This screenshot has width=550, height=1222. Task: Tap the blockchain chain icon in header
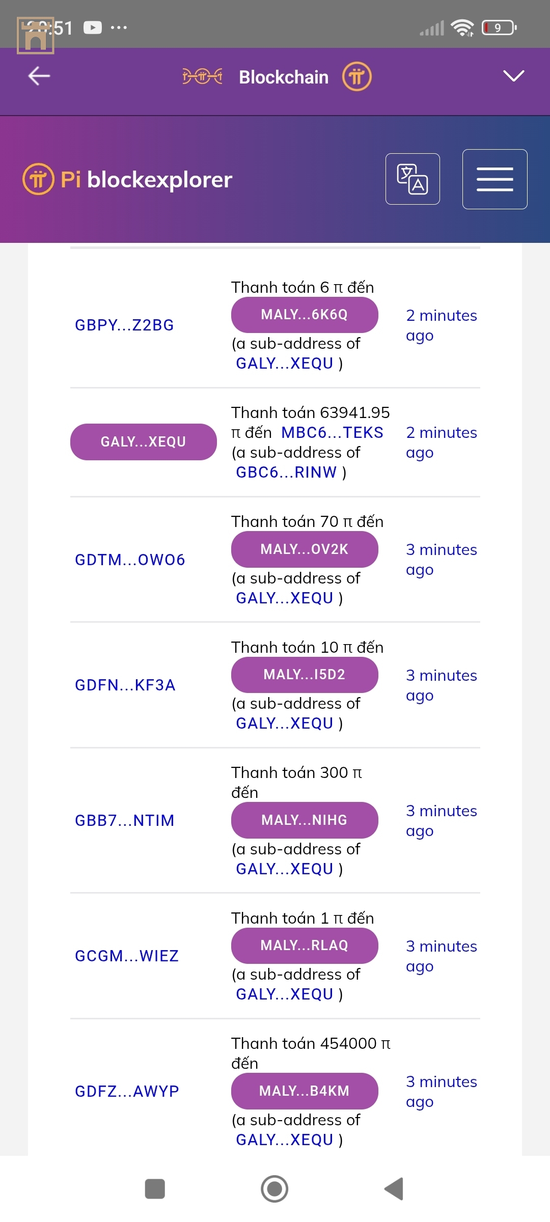202,77
